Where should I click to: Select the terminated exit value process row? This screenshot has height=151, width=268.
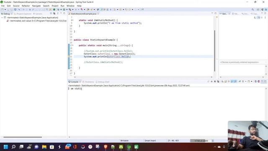36,21
